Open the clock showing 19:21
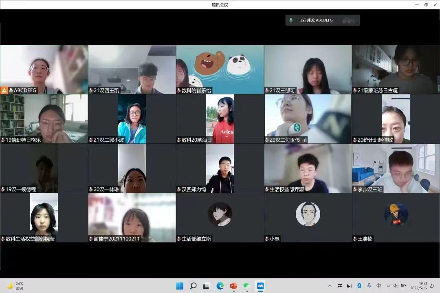This screenshot has width=440, height=293. point(422,286)
